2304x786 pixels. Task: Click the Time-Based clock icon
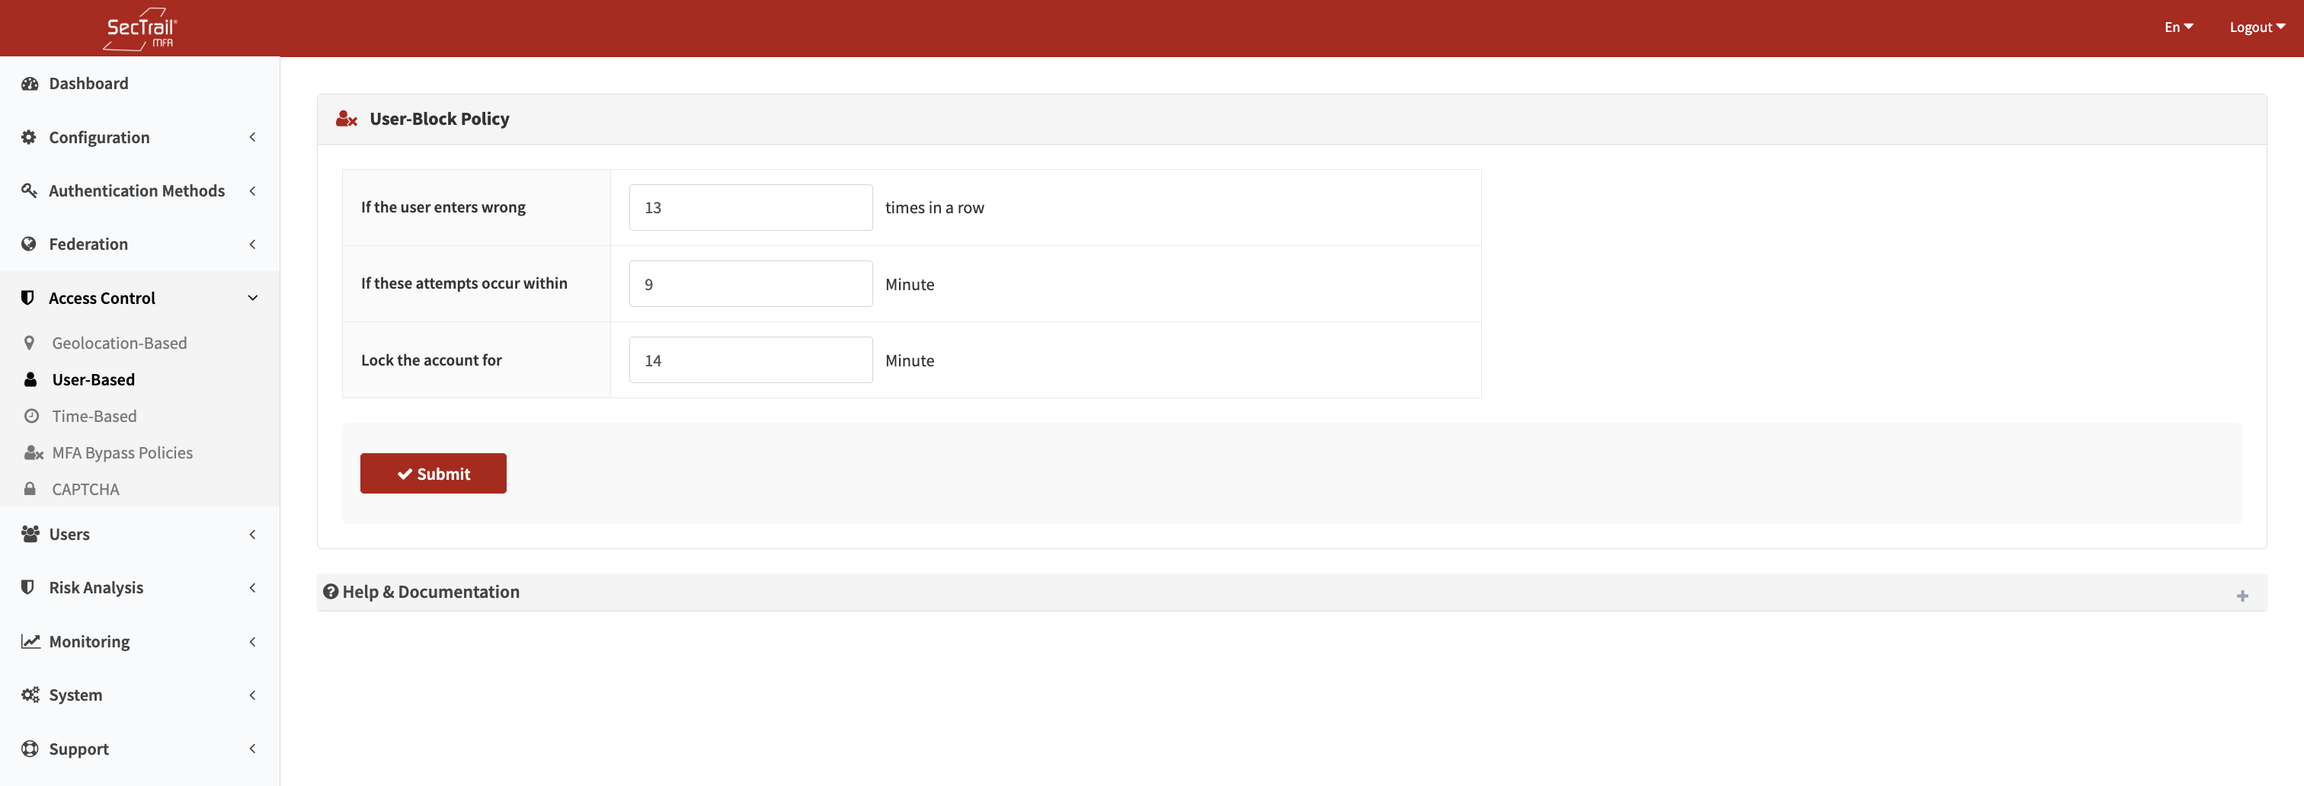pyautogui.click(x=31, y=416)
